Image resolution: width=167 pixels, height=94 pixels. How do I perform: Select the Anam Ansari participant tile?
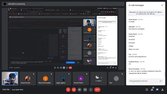tap(28, 78)
